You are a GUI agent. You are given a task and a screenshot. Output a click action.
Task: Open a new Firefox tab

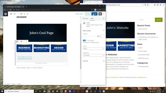pos(104,2)
